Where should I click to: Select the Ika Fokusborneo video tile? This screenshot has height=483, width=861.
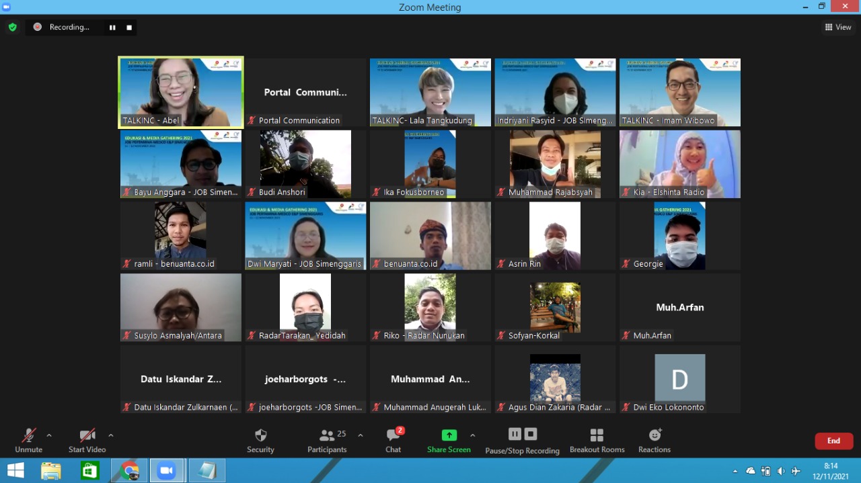(x=430, y=164)
